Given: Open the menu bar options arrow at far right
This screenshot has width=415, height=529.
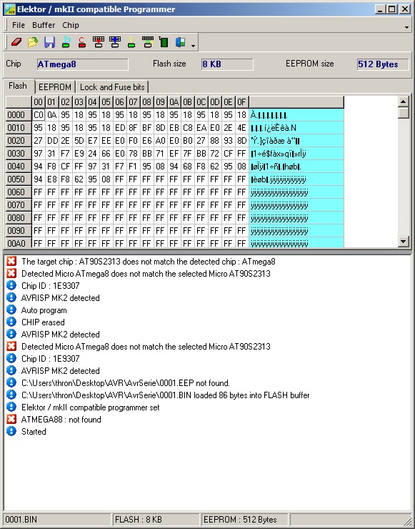Looking at the screenshot, I should pyautogui.click(x=406, y=27).
